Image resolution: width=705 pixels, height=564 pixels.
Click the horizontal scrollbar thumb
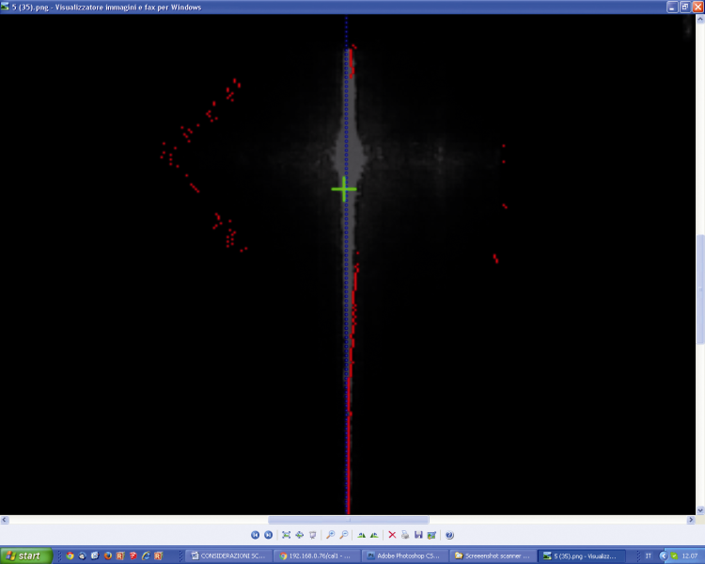point(349,520)
